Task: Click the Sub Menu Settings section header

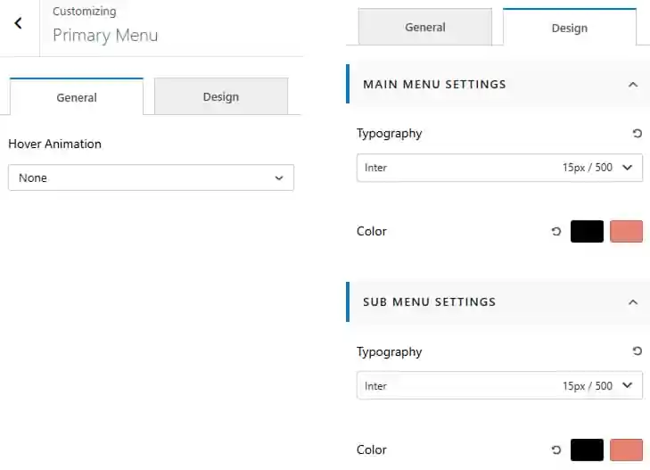Action: coord(498,301)
